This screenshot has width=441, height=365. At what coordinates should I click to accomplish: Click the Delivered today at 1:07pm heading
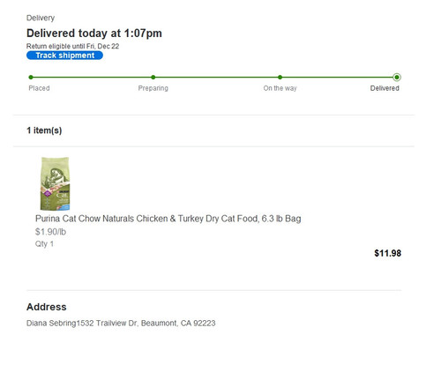(x=94, y=34)
